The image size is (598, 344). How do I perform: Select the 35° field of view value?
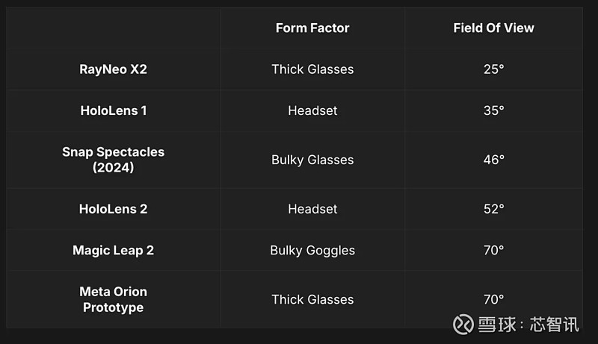coord(493,110)
